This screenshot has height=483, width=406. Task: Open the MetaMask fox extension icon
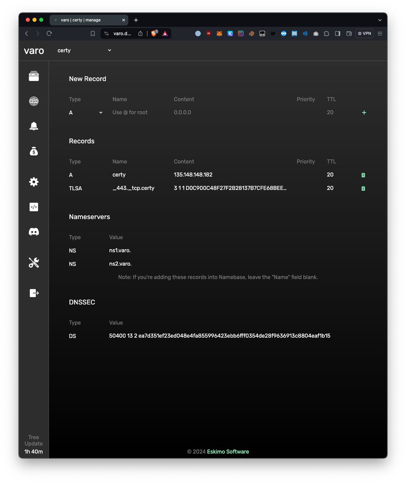219,34
